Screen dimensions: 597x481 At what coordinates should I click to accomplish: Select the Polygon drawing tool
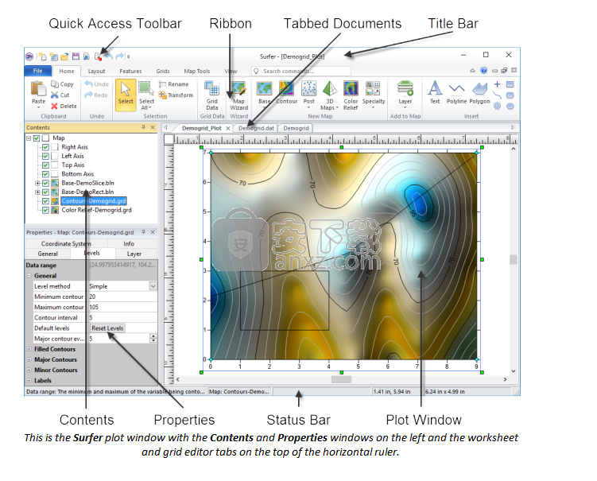pos(479,92)
